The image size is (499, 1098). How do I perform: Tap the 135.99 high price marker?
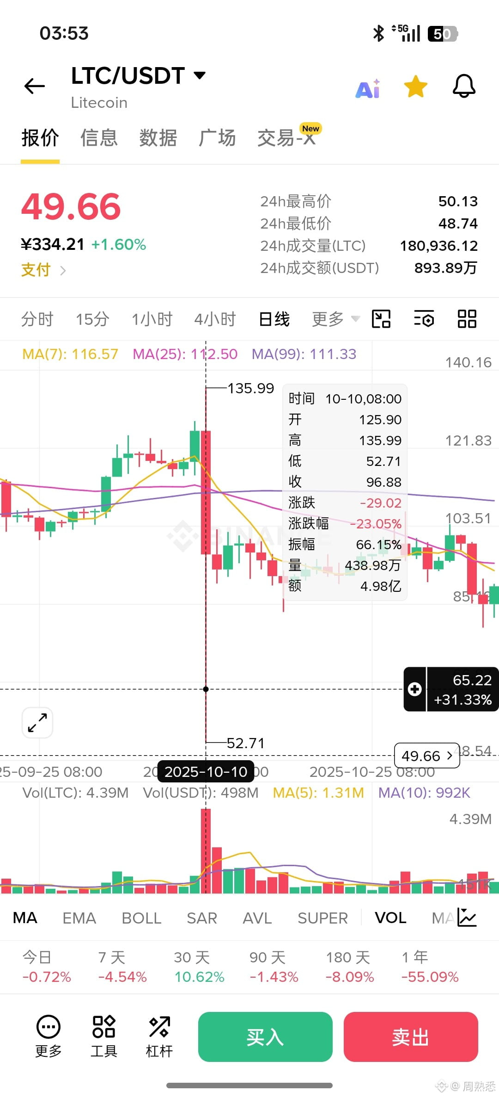[x=251, y=388]
